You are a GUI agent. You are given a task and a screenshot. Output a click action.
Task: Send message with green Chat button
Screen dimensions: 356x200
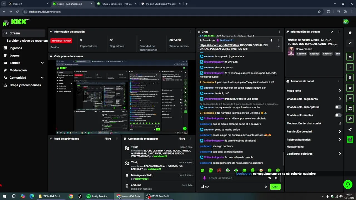(x=275, y=187)
